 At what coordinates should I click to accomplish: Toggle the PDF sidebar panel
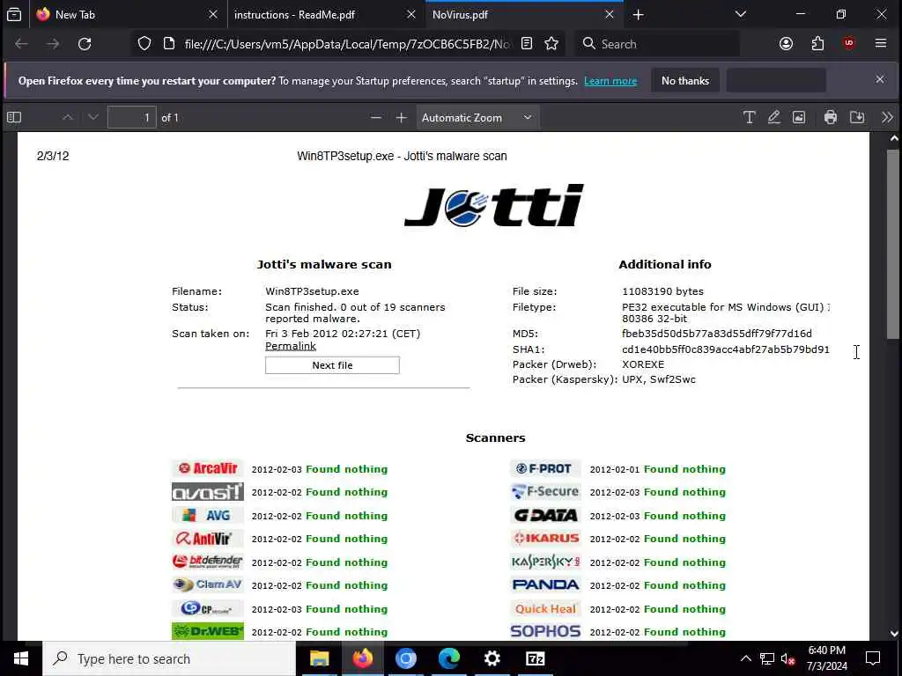14,118
